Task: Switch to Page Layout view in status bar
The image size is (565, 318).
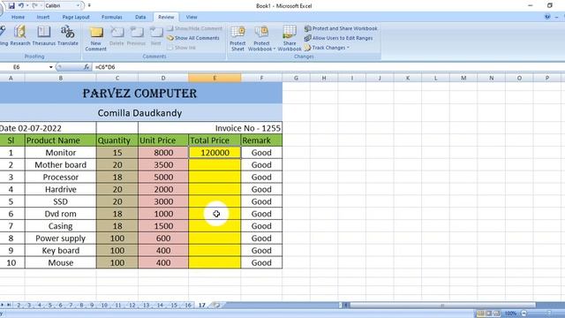Action: tap(488, 314)
